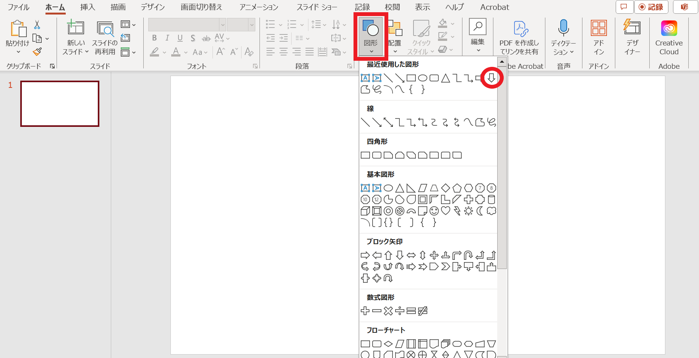Toggle bold formatting

point(154,38)
